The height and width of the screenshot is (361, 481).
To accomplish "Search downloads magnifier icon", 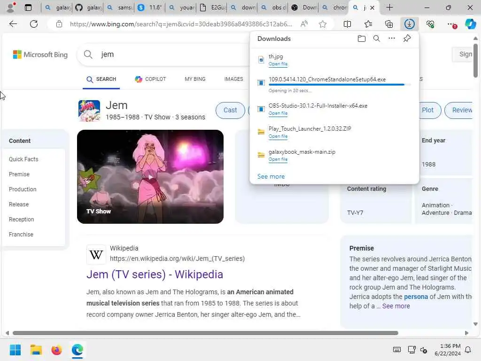I will (377, 39).
